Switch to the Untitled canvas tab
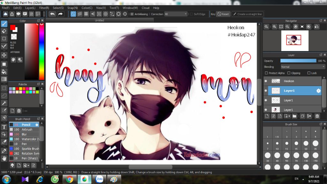The image size is (327, 184). click(100, 20)
